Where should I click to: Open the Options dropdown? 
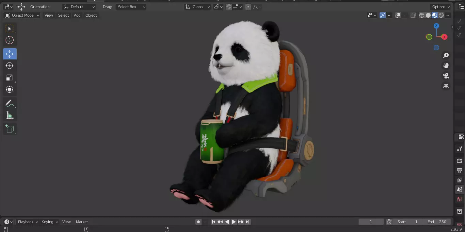[441, 7]
